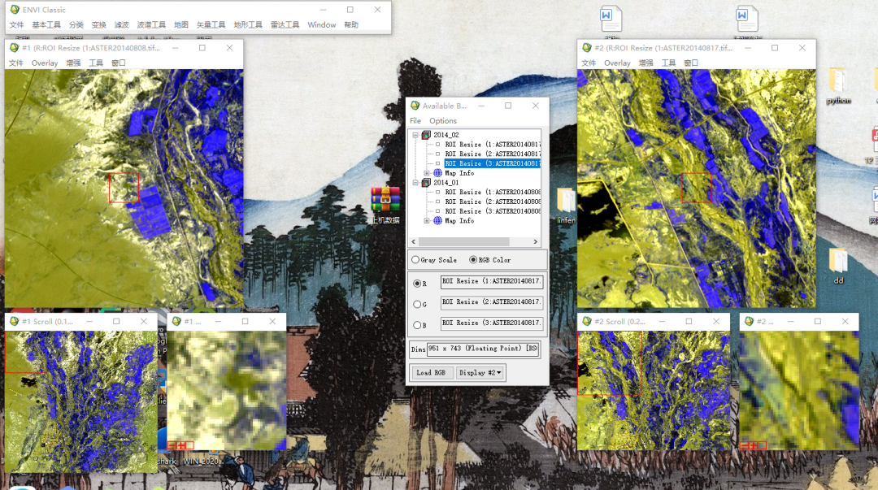Collapse the 2014_02 tree node
The width and height of the screenshot is (878, 490).
pyautogui.click(x=415, y=135)
